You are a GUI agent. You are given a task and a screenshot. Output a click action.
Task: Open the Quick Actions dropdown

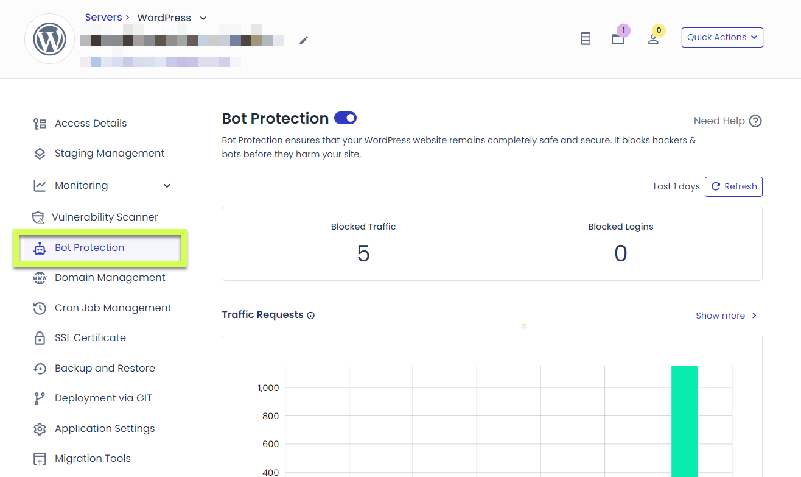[x=722, y=37]
